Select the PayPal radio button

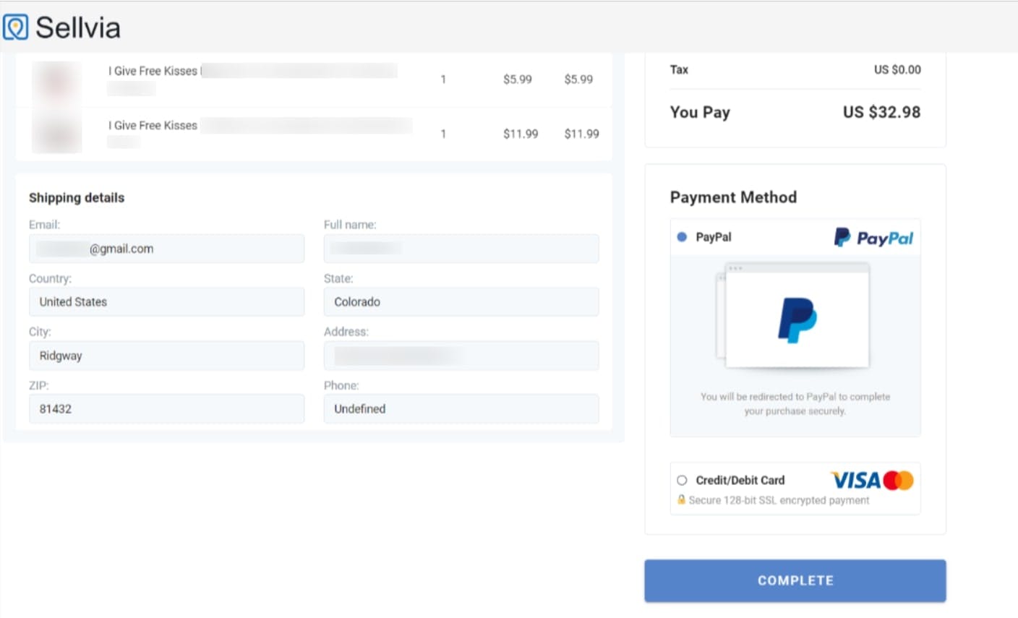(x=682, y=237)
